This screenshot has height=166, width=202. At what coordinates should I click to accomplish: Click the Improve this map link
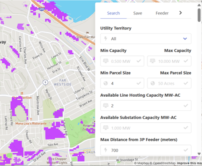(189, 163)
